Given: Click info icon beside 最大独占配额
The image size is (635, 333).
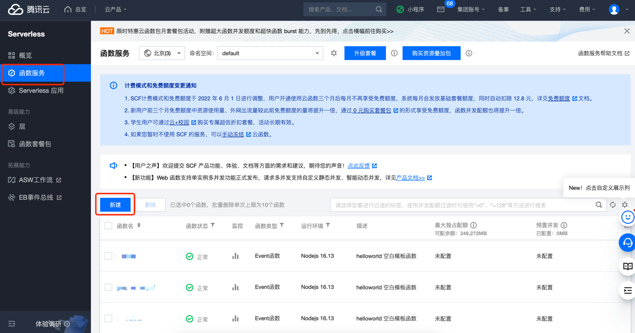Looking at the screenshot, I should coord(474,226).
